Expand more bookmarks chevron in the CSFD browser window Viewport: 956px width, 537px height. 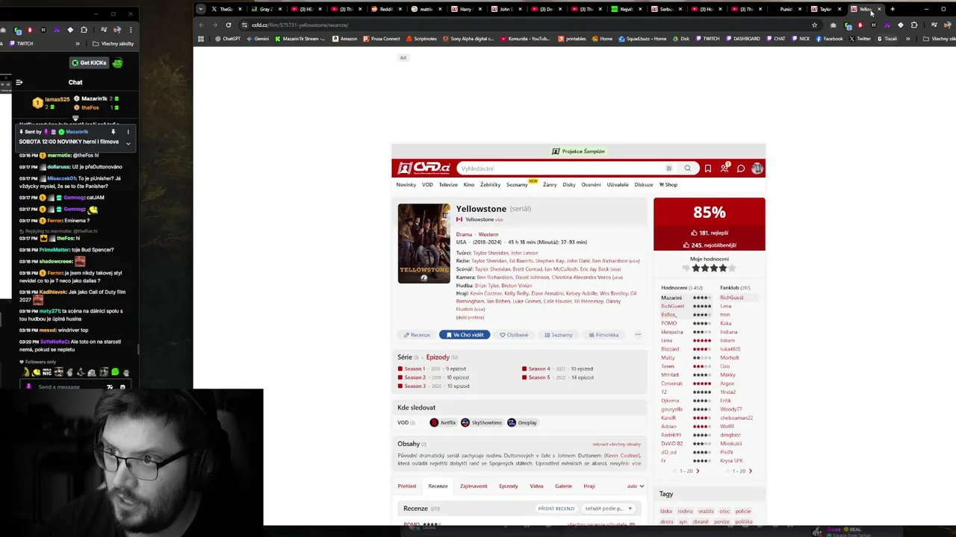[x=908, y=39]
